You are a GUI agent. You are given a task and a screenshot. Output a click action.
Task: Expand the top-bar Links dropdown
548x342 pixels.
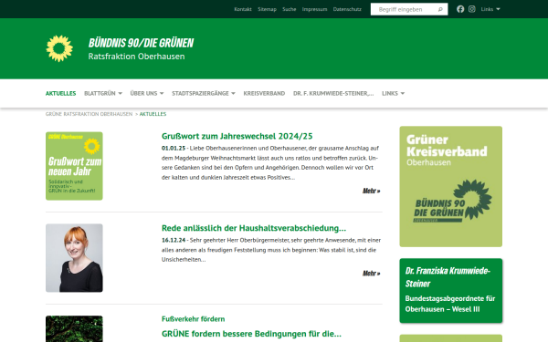pyautogui.click(x=490, y=9)
